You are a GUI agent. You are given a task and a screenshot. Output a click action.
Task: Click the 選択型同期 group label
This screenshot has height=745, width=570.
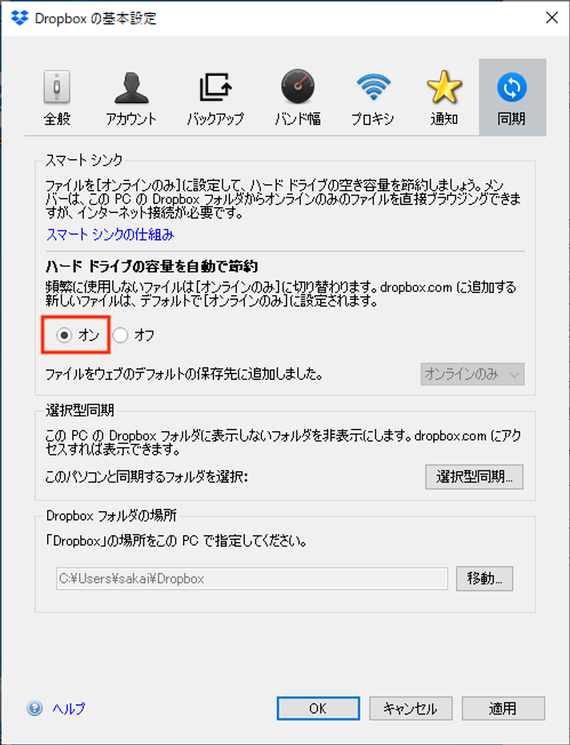(80, 410)
